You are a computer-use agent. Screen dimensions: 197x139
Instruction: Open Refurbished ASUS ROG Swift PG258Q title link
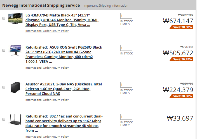coord(64,54)
